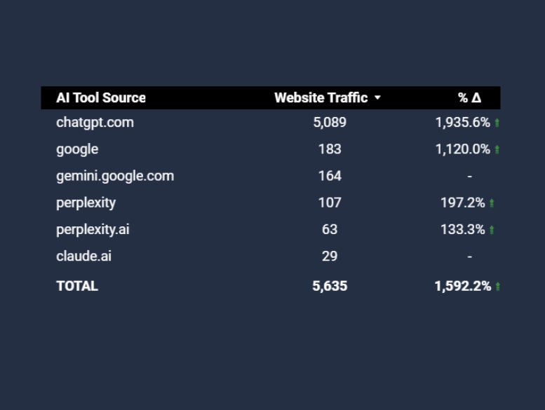Viewport: 545px width, 410px height.
Task: Click the perplexity.ai source label
Action: click(x=93, y=230)
